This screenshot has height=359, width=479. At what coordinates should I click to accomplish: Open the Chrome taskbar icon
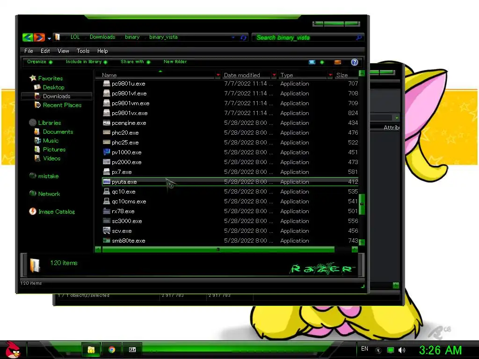click(112, 350)
